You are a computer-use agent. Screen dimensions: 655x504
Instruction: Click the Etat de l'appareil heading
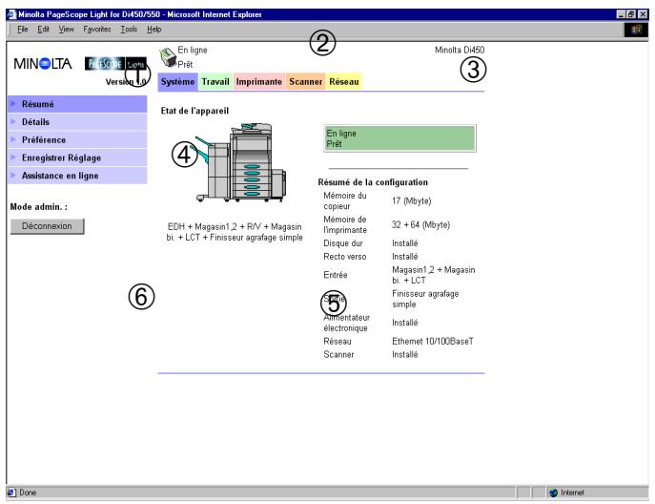point(194,111)
